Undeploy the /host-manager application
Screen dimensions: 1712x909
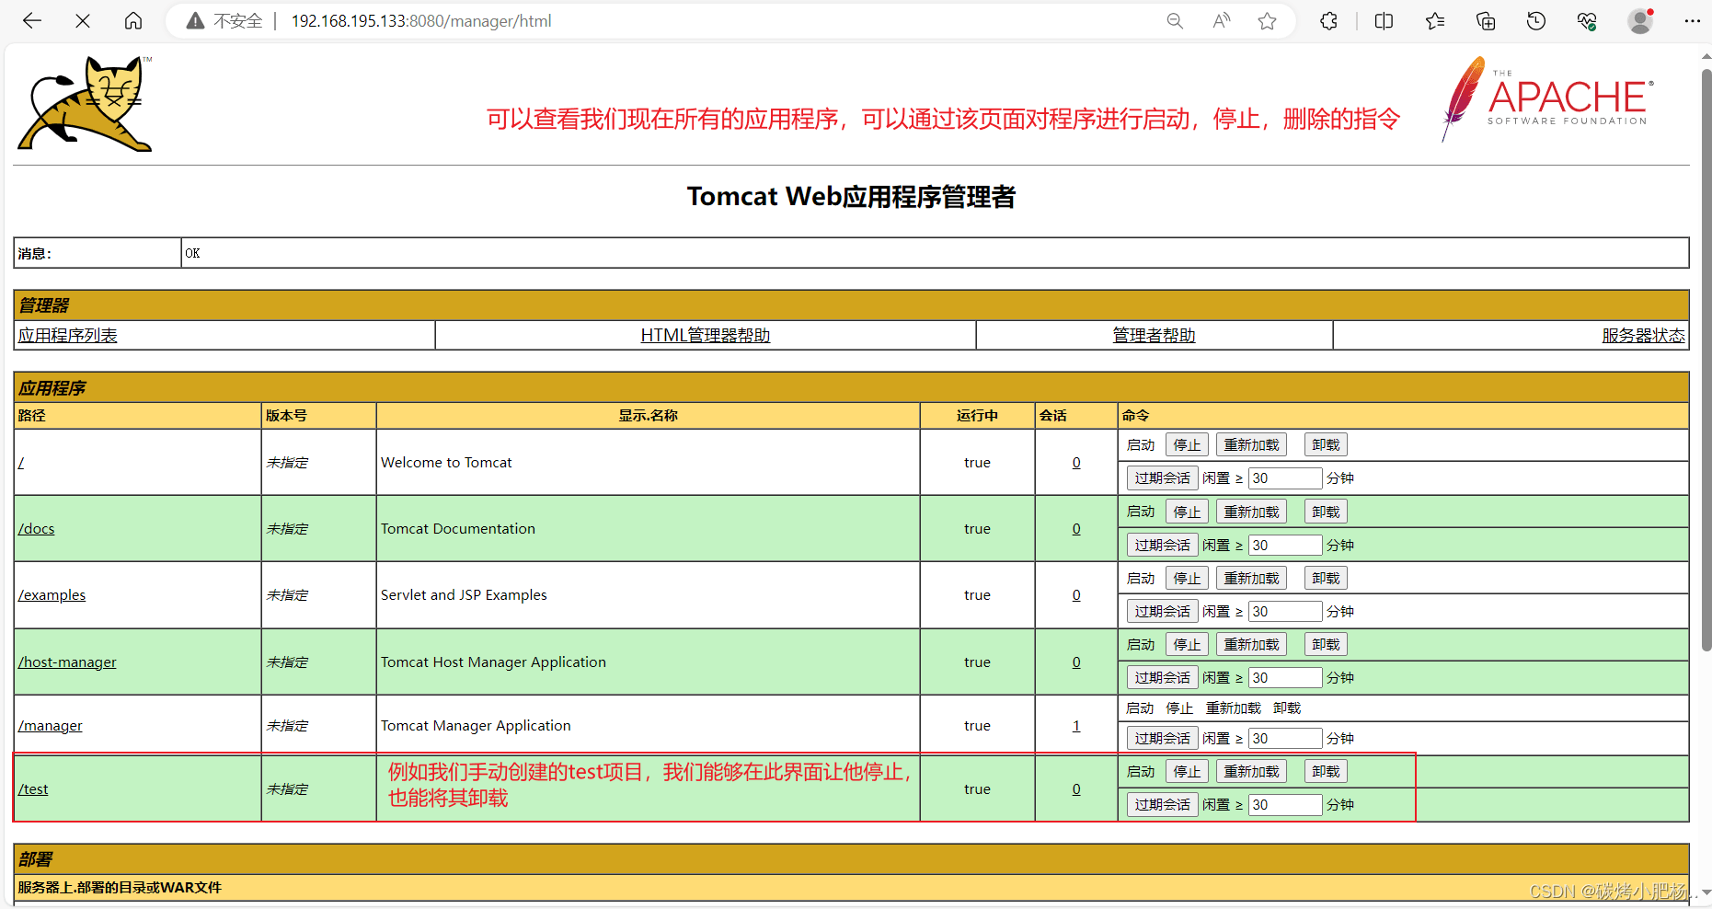tap(1326, 645)
